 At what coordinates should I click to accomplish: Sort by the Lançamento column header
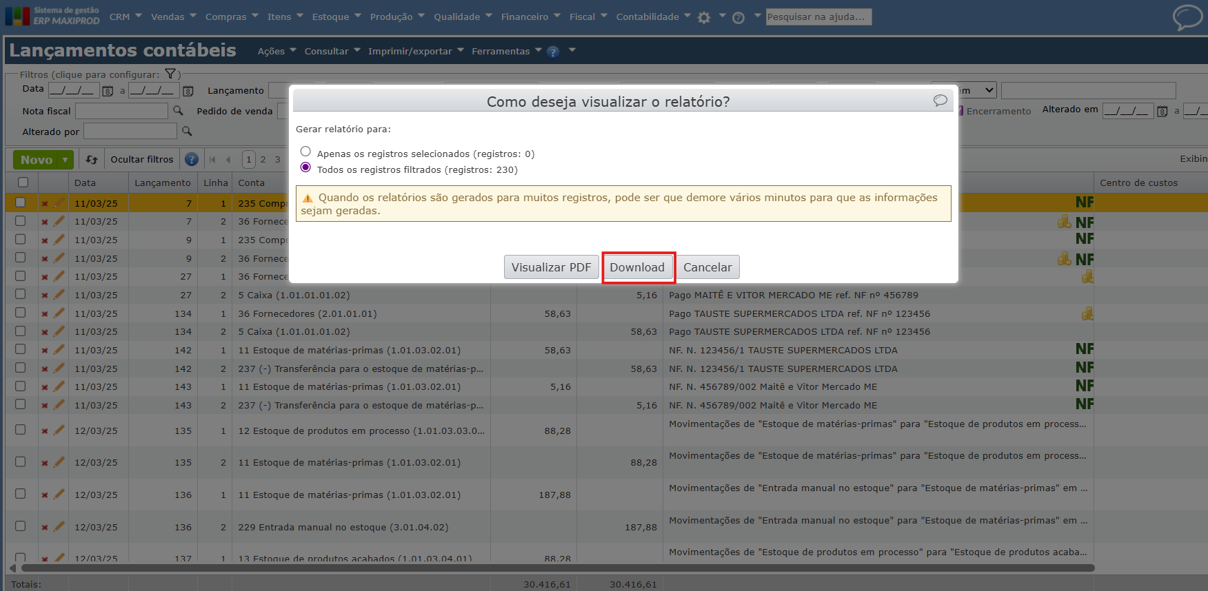[162, 183]
